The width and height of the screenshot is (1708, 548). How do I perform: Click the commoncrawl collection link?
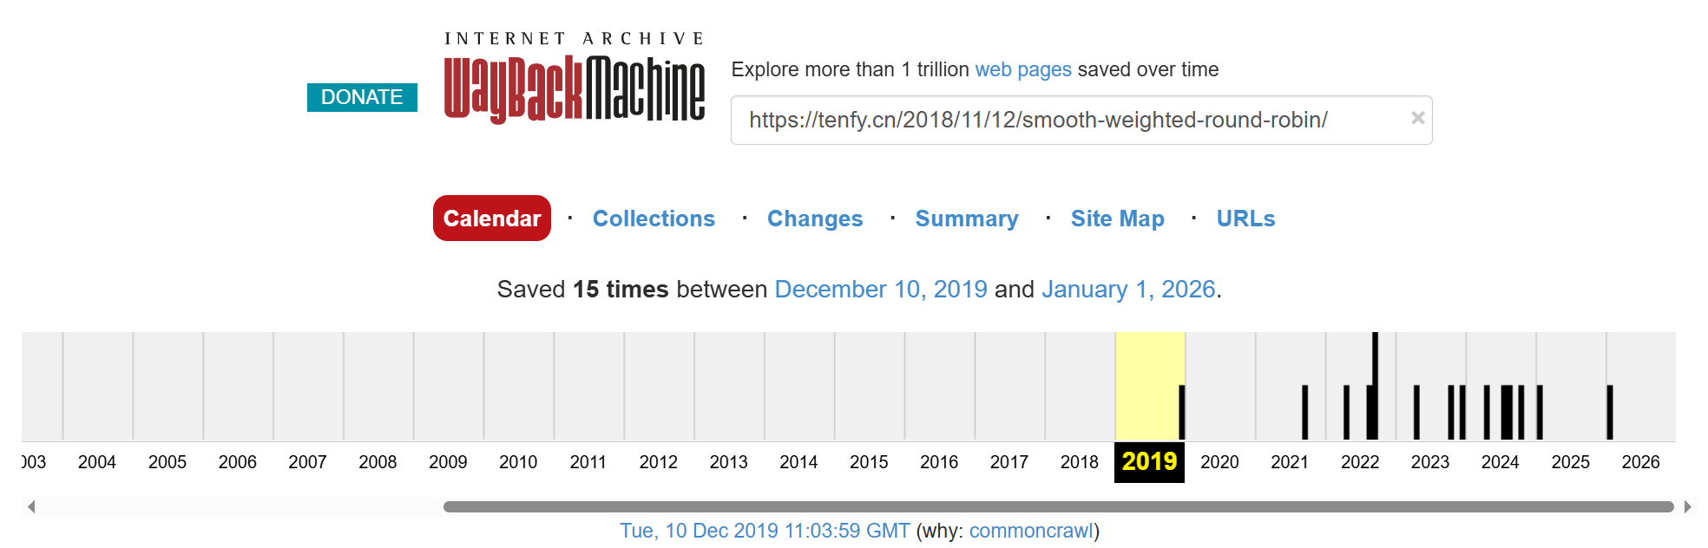[x=1031, y=531]
